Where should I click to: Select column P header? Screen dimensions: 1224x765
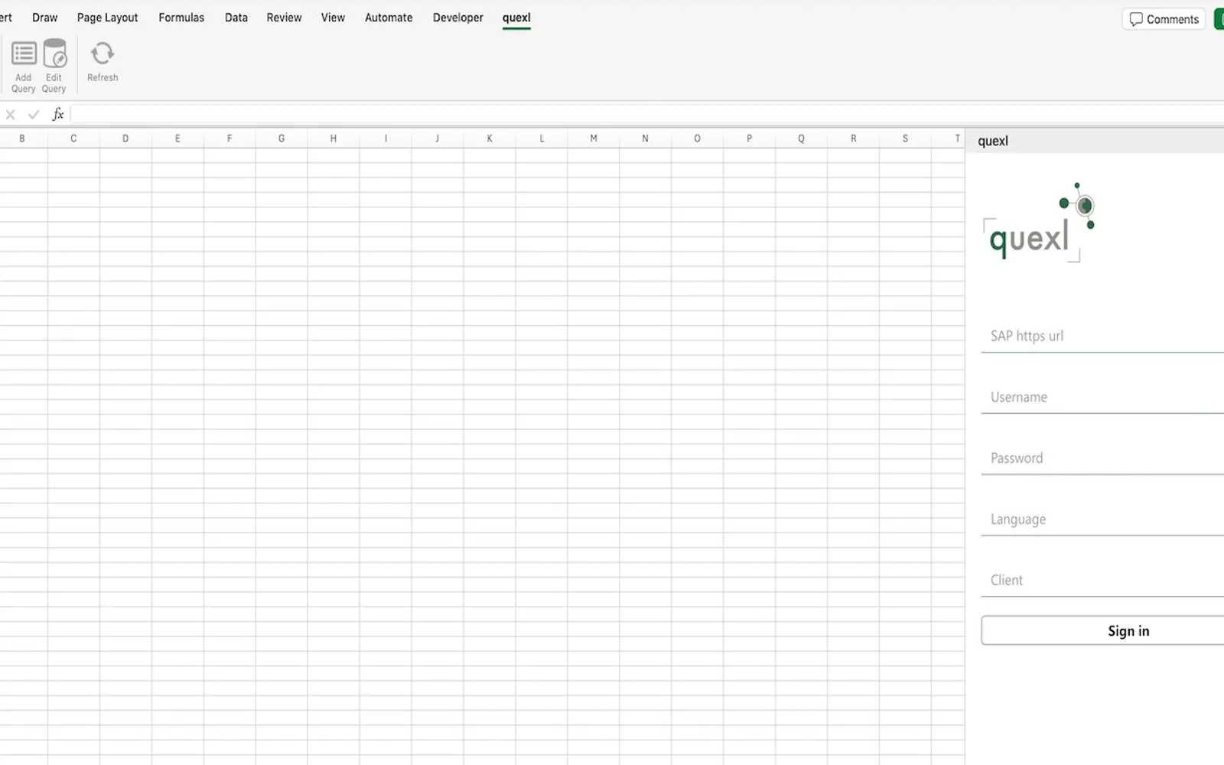749,138
